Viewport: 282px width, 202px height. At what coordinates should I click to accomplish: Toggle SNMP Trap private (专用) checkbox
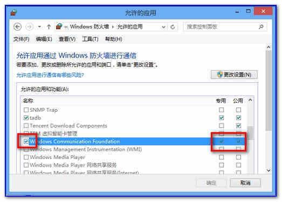point(222,110)
